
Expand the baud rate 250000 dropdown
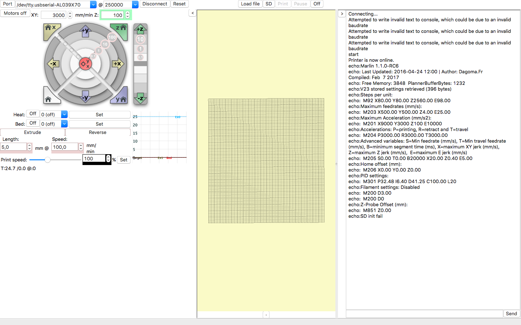pyautogui.click(x=135, y=5)
